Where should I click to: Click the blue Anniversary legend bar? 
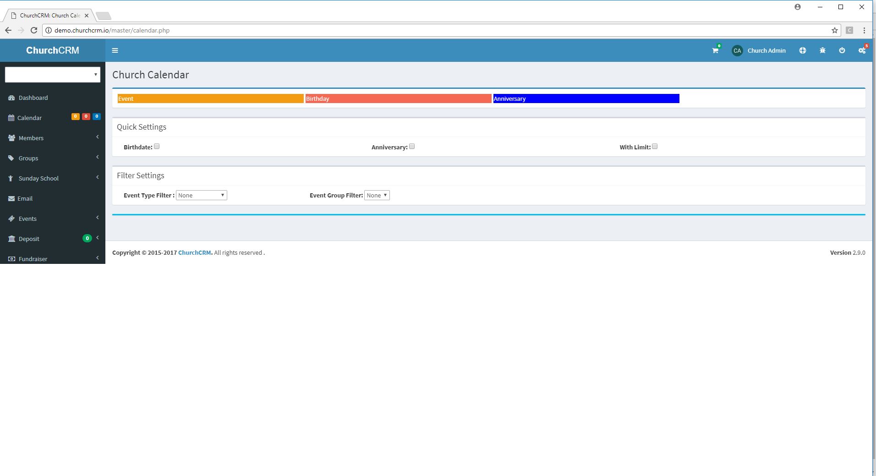586,98
